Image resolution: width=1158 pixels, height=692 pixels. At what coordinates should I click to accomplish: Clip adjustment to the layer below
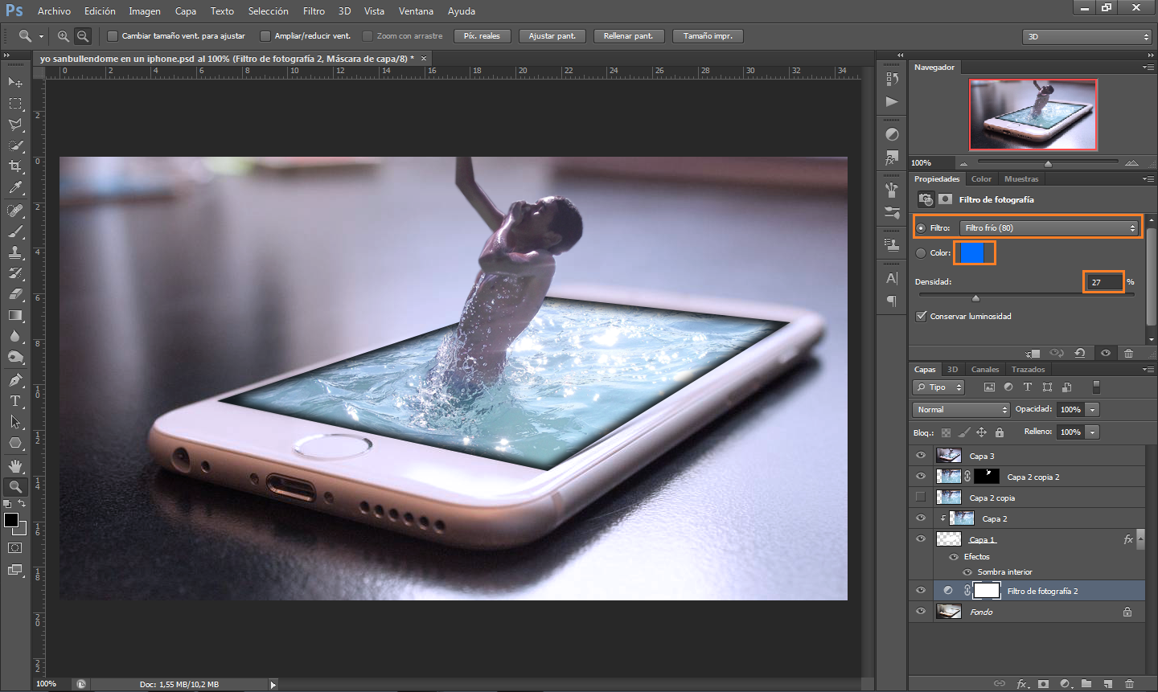(1033, 353)
